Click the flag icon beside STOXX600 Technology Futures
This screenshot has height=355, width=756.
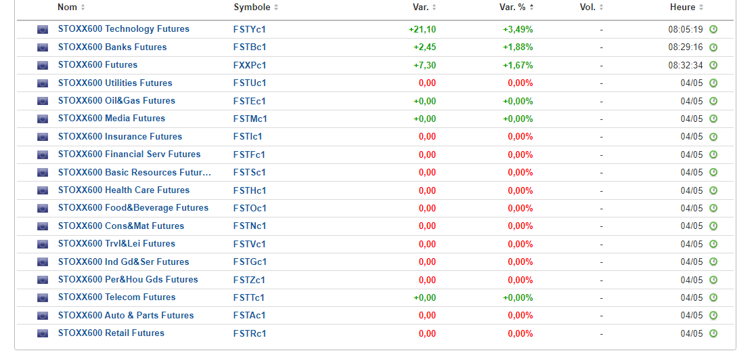(43, 29)
